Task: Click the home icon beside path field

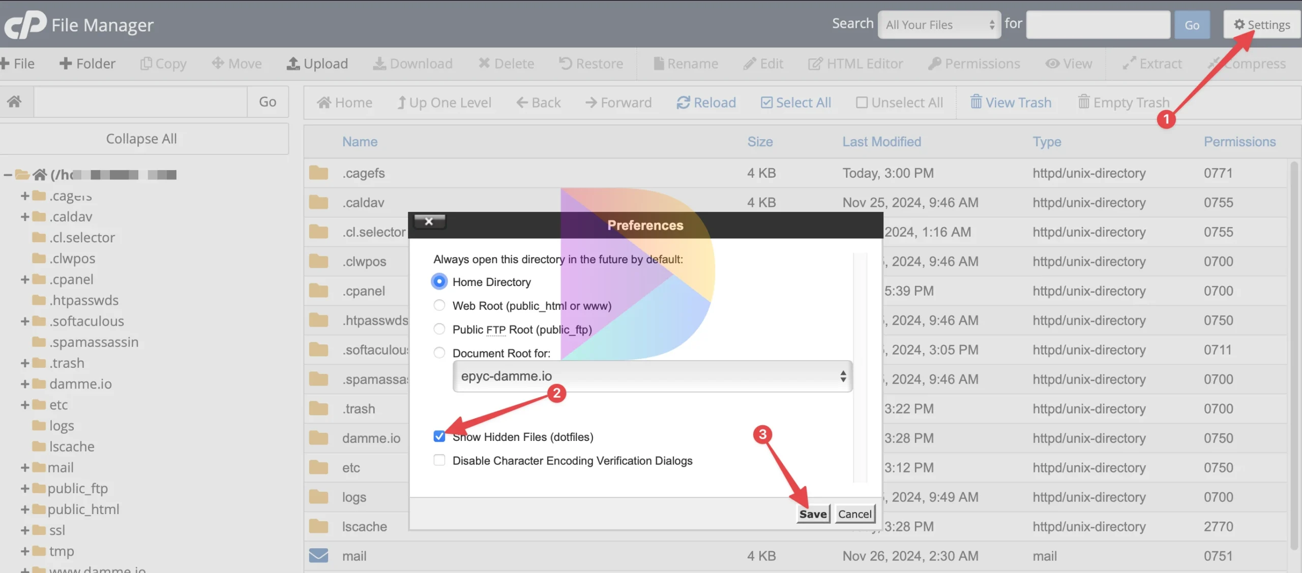Action: pyautogui.click(x=14, y=102)
